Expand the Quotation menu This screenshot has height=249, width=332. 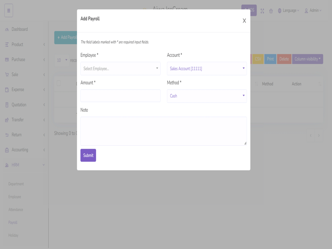click(x=25, y=105)
